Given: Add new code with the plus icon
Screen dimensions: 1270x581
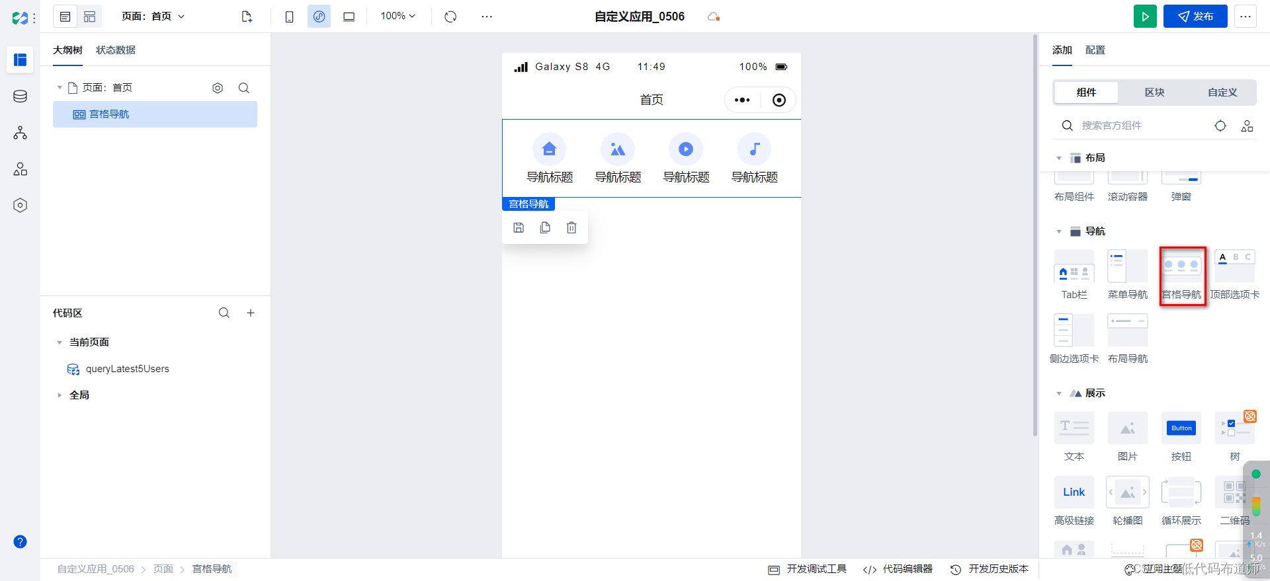Looking at the screenshot, I should (251, 313).
